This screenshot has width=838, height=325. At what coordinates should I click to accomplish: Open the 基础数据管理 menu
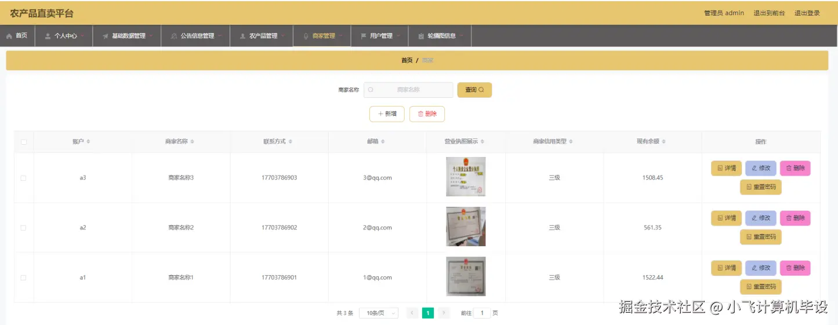click(127, 36)
